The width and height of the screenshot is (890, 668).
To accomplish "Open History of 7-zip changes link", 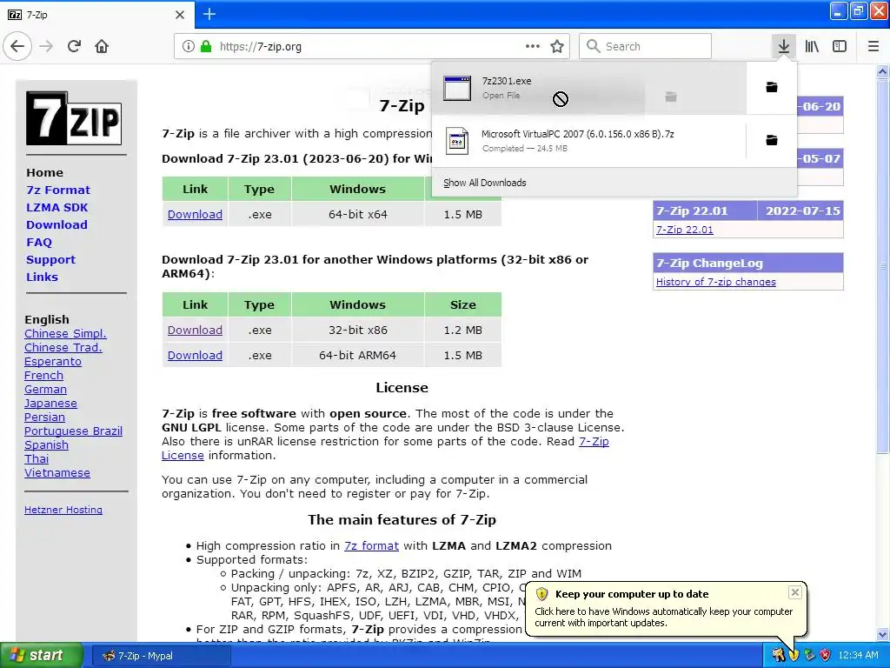I will click(x=716, y=282).
